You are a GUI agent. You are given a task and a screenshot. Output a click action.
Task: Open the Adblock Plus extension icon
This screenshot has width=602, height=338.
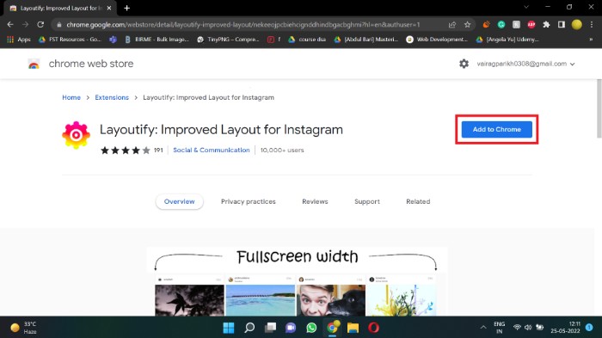pyautogui.click(x=531, y=25)
